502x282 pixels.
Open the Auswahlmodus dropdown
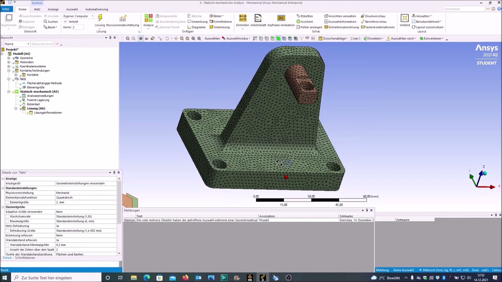tap(235, 38)
